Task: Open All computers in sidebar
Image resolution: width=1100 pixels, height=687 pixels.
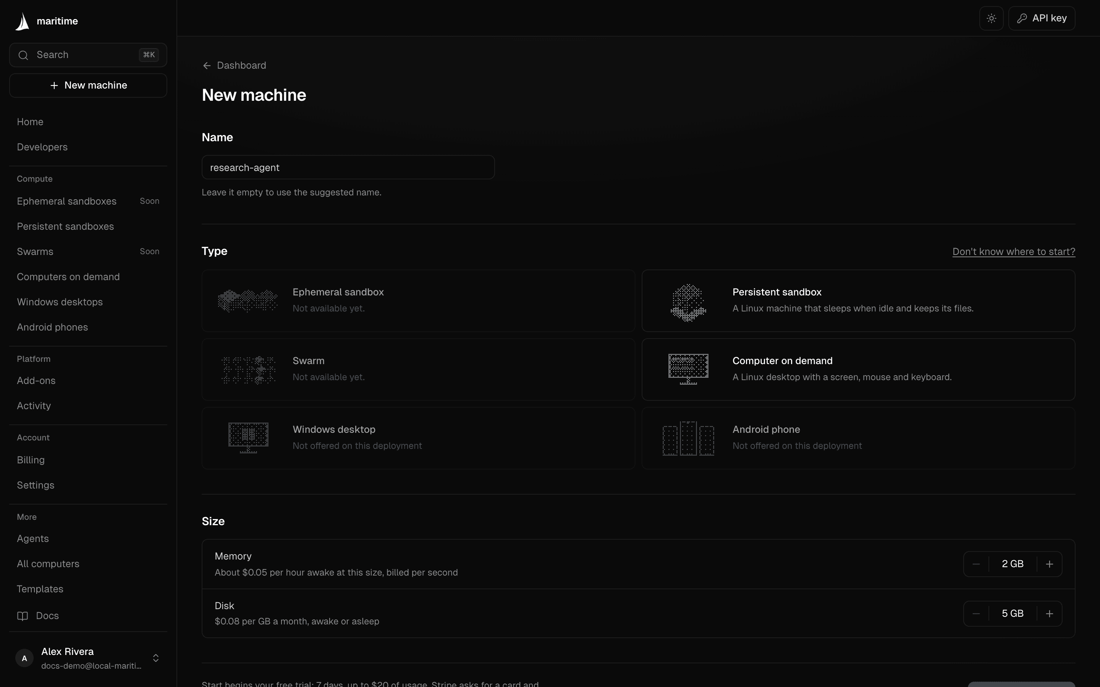Action: (x=88, y=564)
